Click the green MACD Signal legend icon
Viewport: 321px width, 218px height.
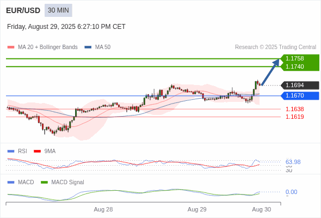pos(44,182)
